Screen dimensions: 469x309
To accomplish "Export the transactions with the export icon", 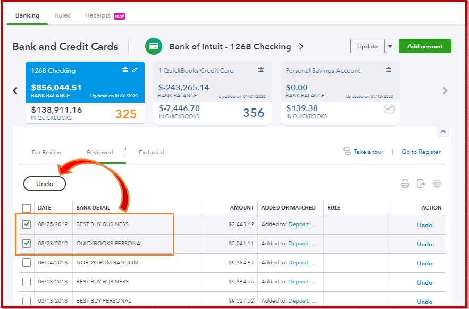I will tap(421, 183).
